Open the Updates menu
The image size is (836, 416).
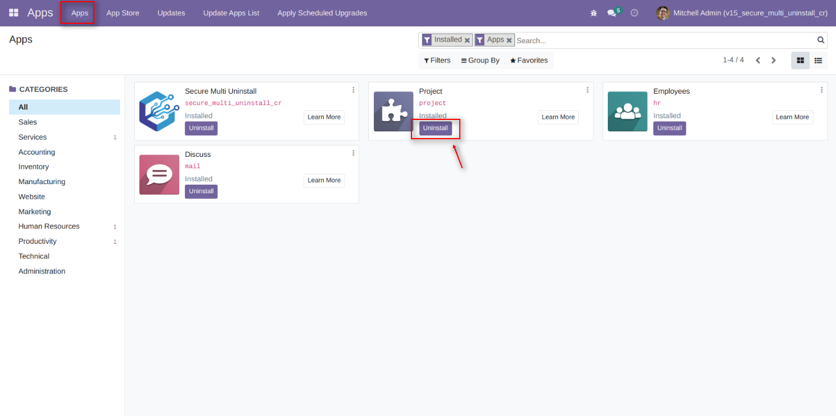pos(171,13)
